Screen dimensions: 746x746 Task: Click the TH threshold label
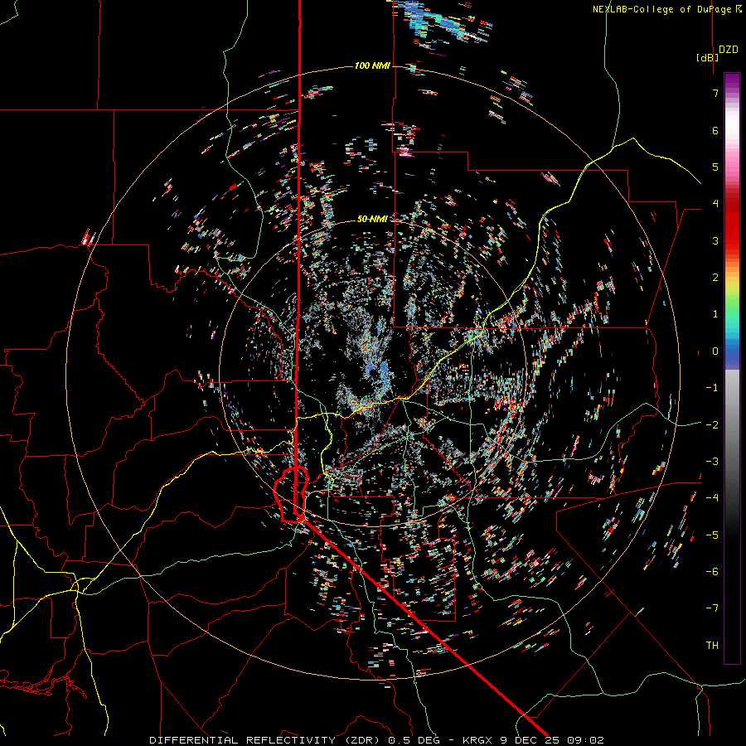tap(712, 645)
